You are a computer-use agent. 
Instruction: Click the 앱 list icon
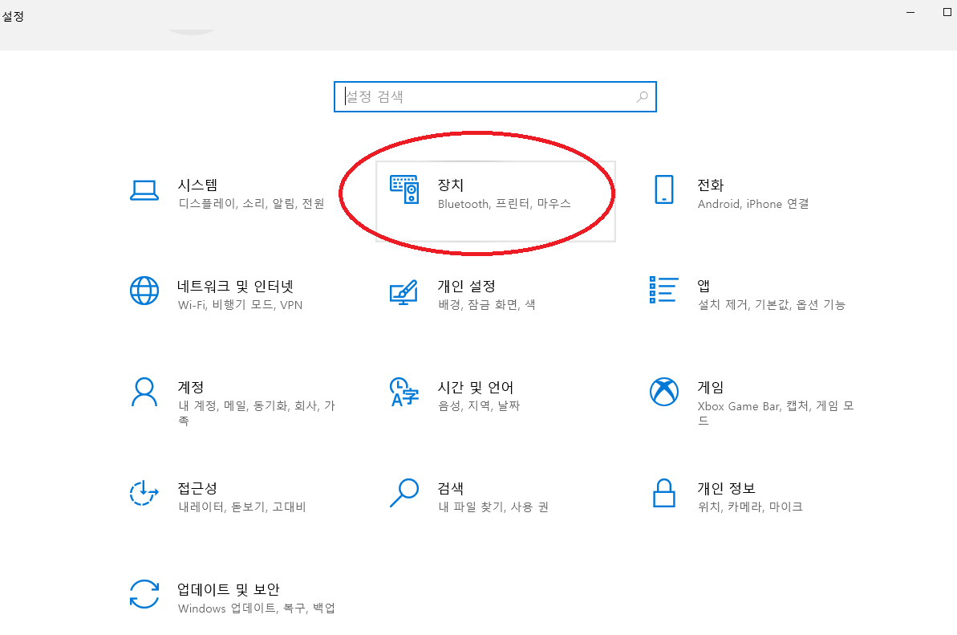tap(664, 290)
